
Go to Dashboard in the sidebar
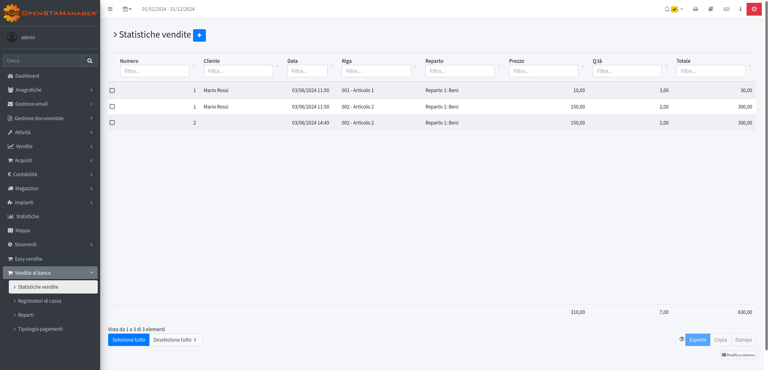point(27,76)
